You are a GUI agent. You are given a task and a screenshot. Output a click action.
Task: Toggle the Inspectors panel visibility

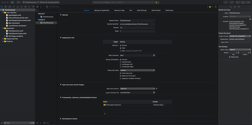[x=248, y=3]
